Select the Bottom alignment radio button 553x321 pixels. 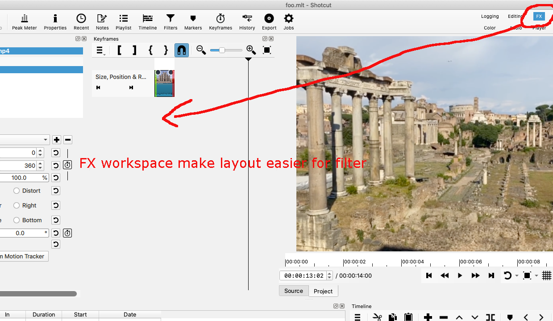(x=17, y=220)
